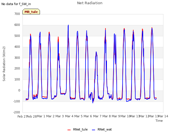
Task: Click the Mar 9 x-axis date label
Action: coord(116,116)
